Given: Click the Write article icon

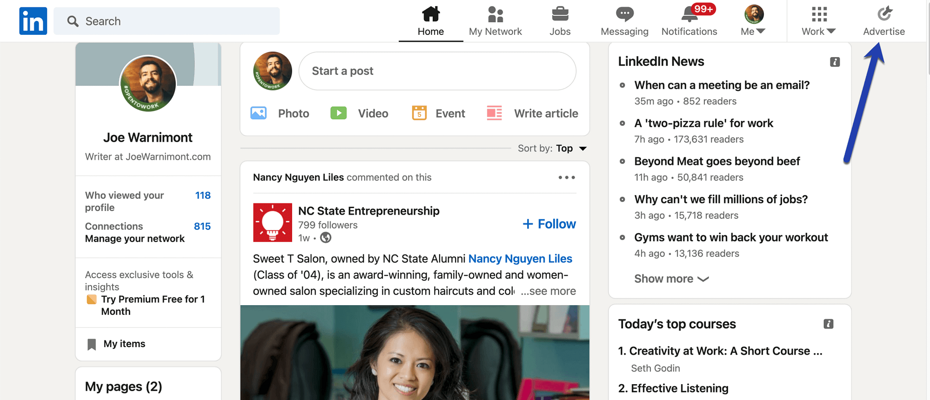Looking at the screenshot, I should coord(494,113).
